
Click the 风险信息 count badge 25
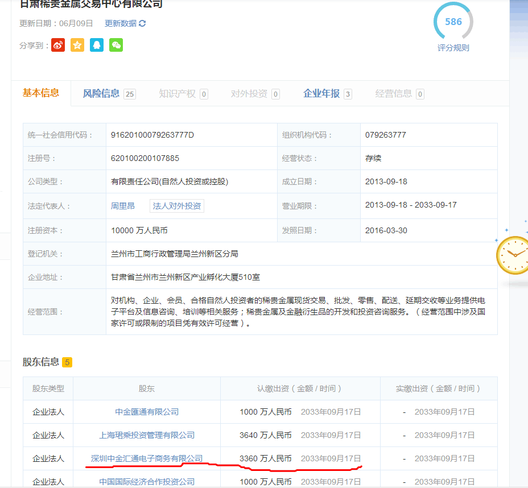coord(130,94)
